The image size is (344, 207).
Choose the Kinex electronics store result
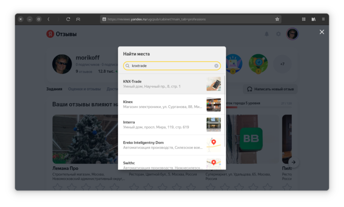(x=172, y=104)
